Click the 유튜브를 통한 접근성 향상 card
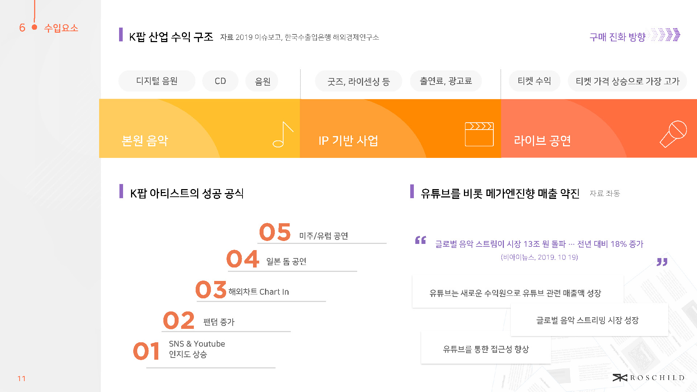 point(486,349)
